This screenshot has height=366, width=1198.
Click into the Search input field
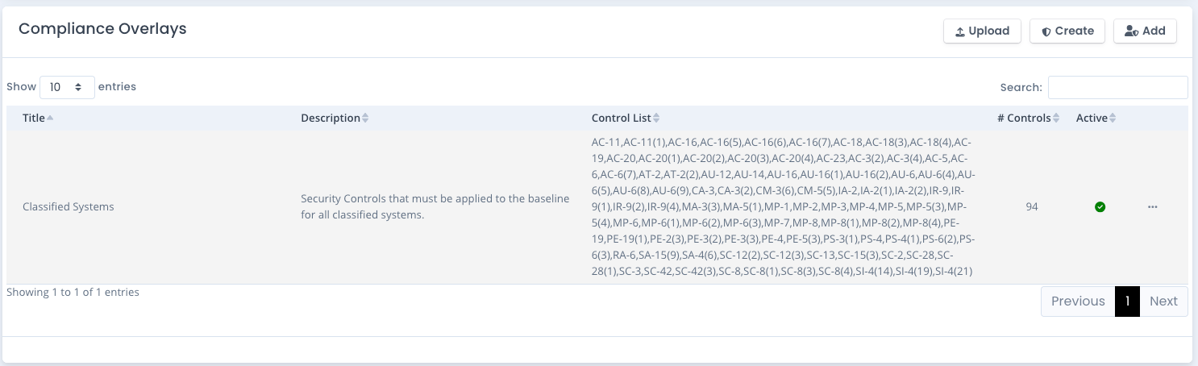(x=1117, y=87)
